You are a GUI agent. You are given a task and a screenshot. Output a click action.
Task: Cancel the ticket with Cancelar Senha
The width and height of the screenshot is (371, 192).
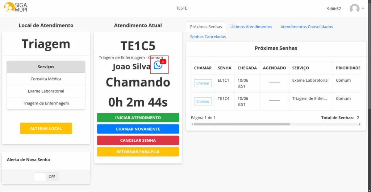[138, 140]
